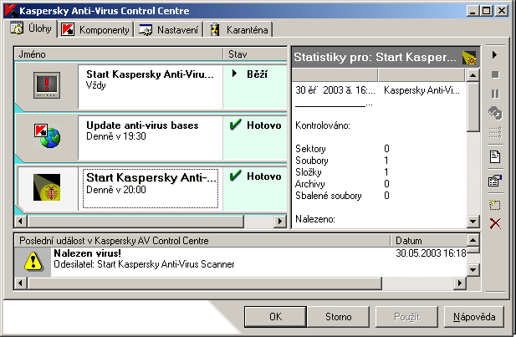Viewport: 516px width, 337px height.
Task: Open the Komponenty tab
Action: click(x=96, y=30)
